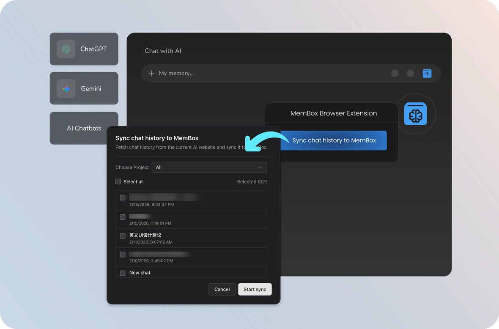This screenshot has width=499, height=329.
Task: Check the chat dated 2/10/2026, 2:45:02 PM
Action: click(x=123, y=255)
